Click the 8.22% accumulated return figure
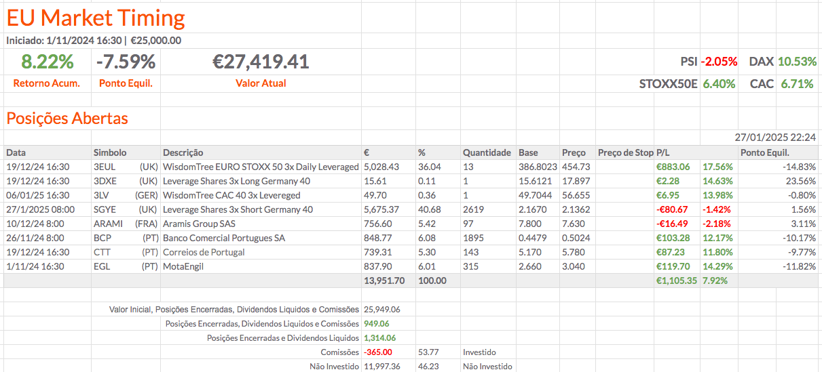 (x=47, y=62)
